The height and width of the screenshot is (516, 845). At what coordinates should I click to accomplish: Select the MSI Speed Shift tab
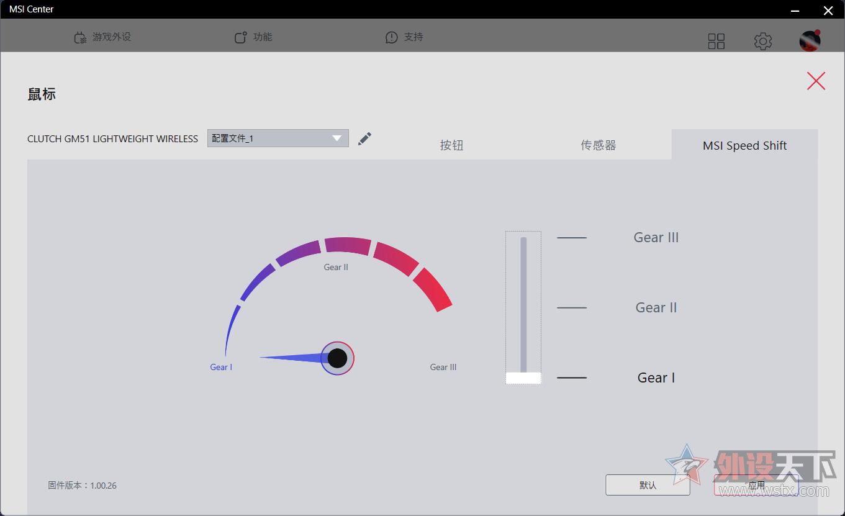tap(745, 145)
